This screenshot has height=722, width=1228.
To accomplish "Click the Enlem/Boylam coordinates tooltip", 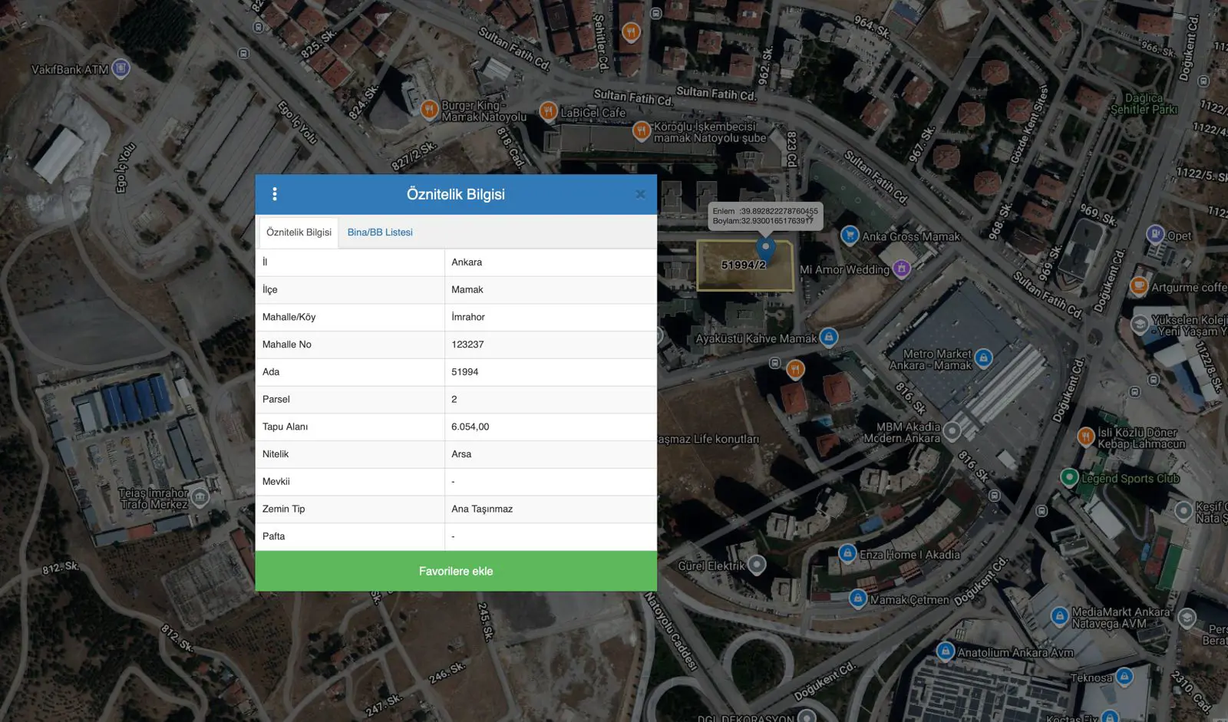I will click(765, 216).
